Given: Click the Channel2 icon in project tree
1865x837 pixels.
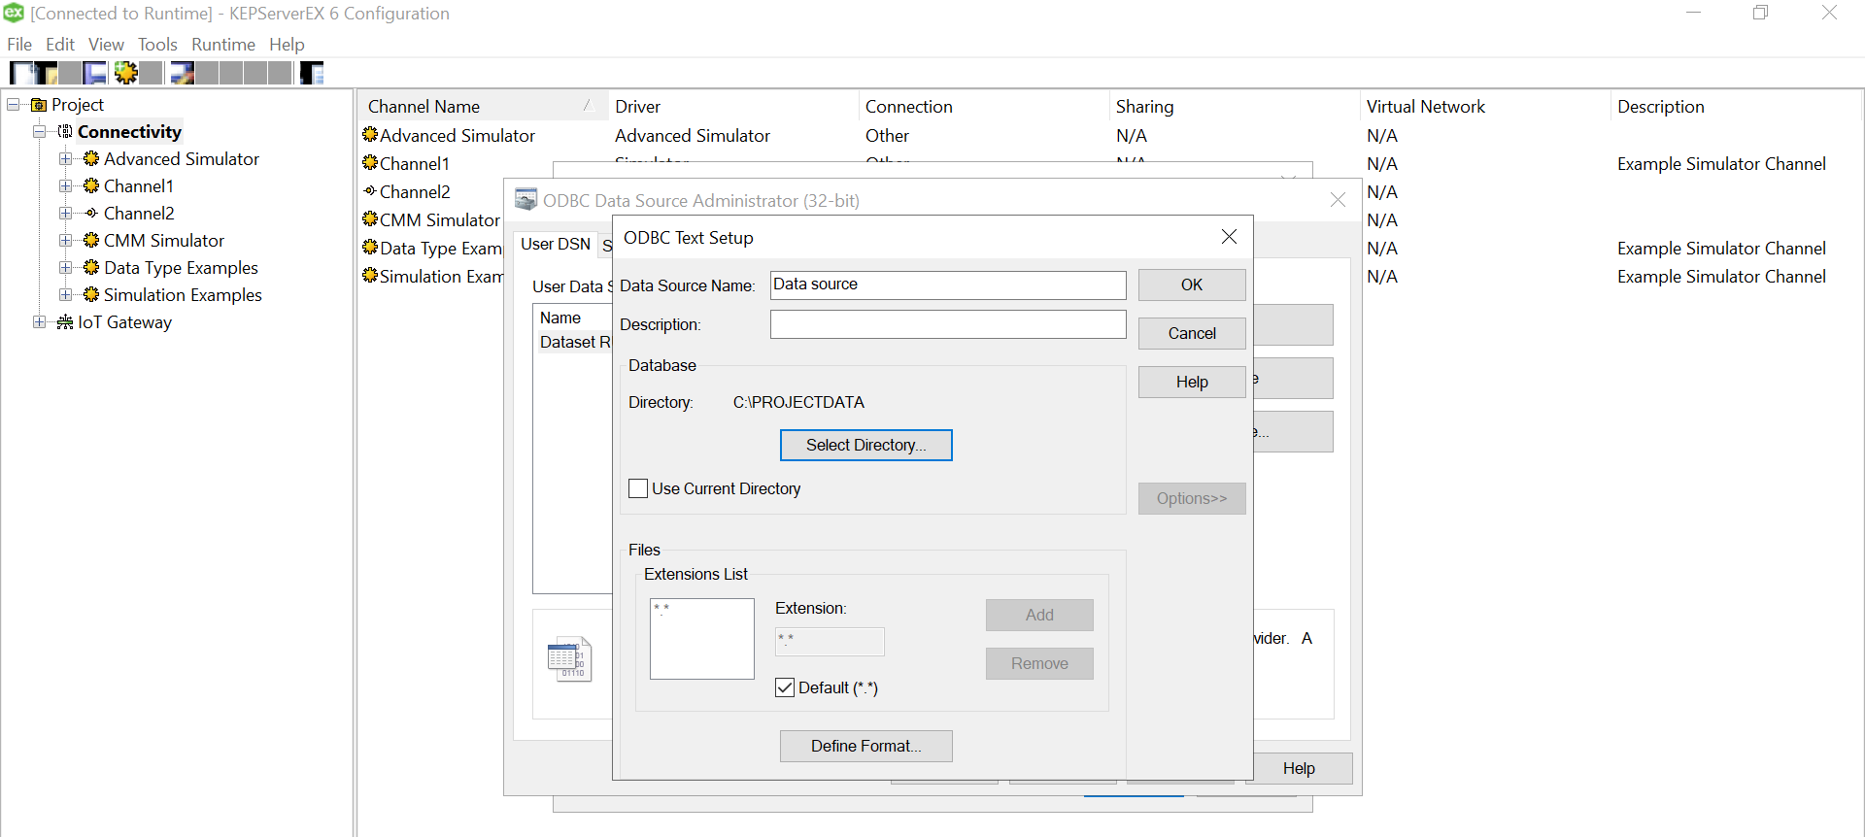Looking at the screenshot, I should pyautogui.click(x=91, y=214).
